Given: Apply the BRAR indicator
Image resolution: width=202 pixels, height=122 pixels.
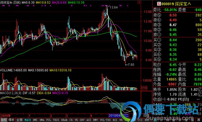Looking at the screenshot, I should (64, 120).
